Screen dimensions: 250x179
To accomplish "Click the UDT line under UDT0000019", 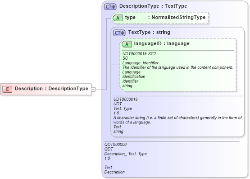I will (118, 104).
